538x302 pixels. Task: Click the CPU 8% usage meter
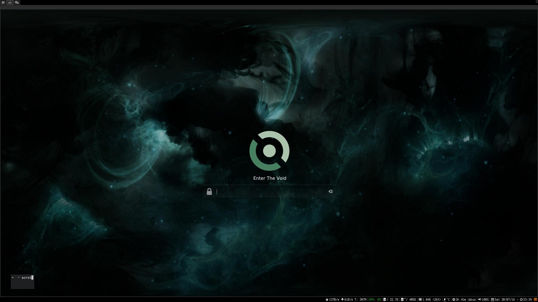coord(375,299)
